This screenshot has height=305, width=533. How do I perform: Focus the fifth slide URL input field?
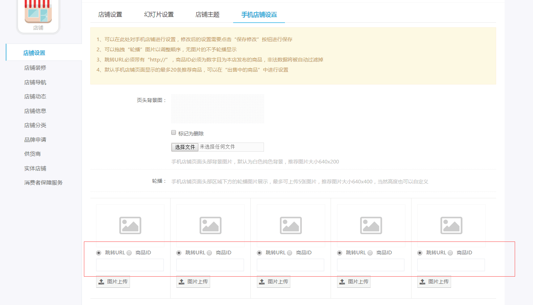(x=451, y=265)
